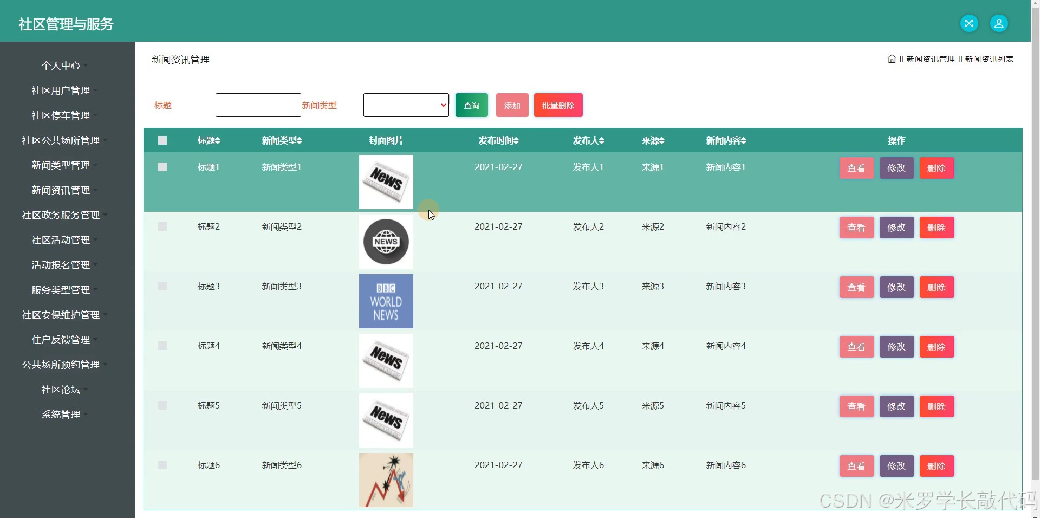
Task: Expand the 个人中心 sidebar section
Action: coord(61,66)
